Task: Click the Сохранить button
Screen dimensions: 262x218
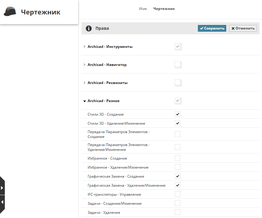Action: click(212, 28)
